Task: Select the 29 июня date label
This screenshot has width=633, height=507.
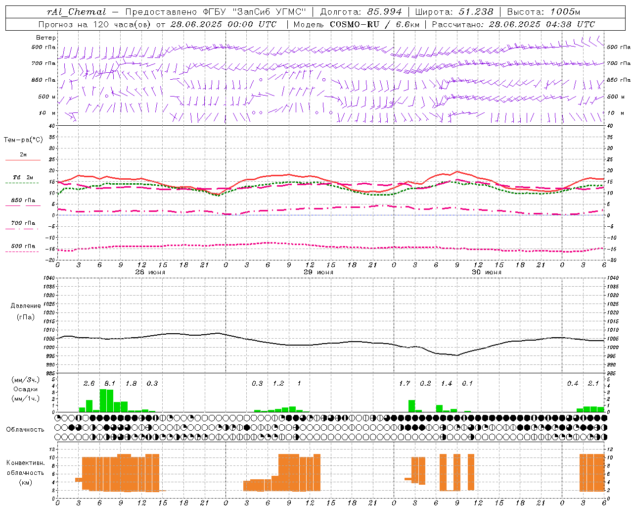Action: (318, 272)
